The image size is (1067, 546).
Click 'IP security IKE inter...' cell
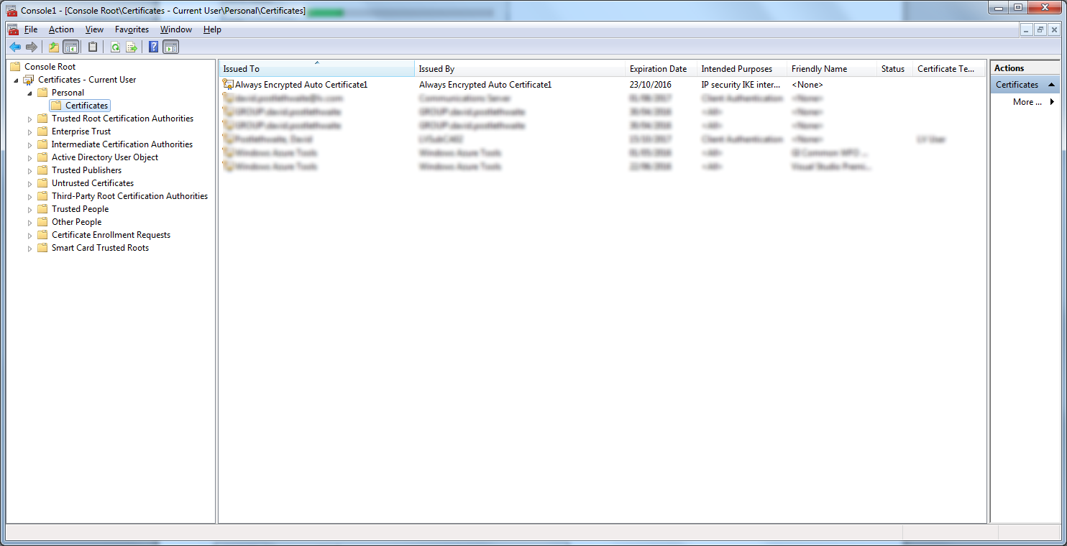[741, 85]
